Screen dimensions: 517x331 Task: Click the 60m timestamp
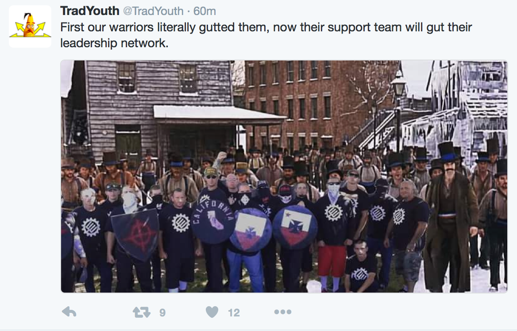coord(204,11)
